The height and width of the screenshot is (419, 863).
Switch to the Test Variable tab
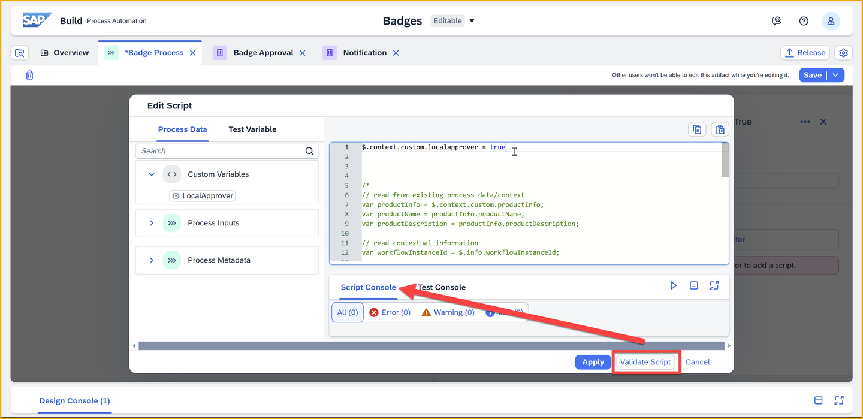point(252,129)
